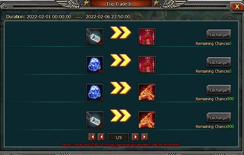Screen dimensions: 244x155
Task: Click firecracker reward icon in second row
Action: pos(147,64)
